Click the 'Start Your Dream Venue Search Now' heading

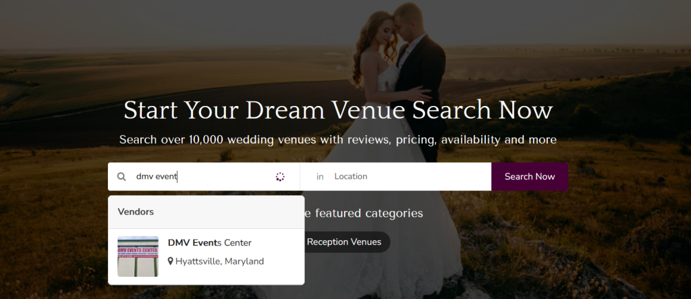338,110
